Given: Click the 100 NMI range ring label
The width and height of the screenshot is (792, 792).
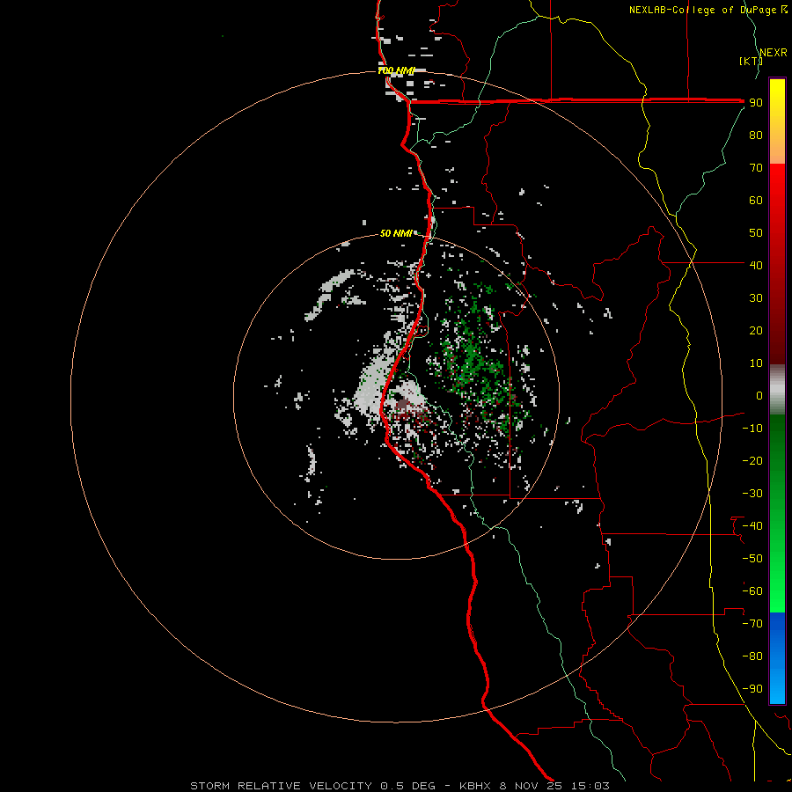Looking at the screenshot, I should 396,70.
